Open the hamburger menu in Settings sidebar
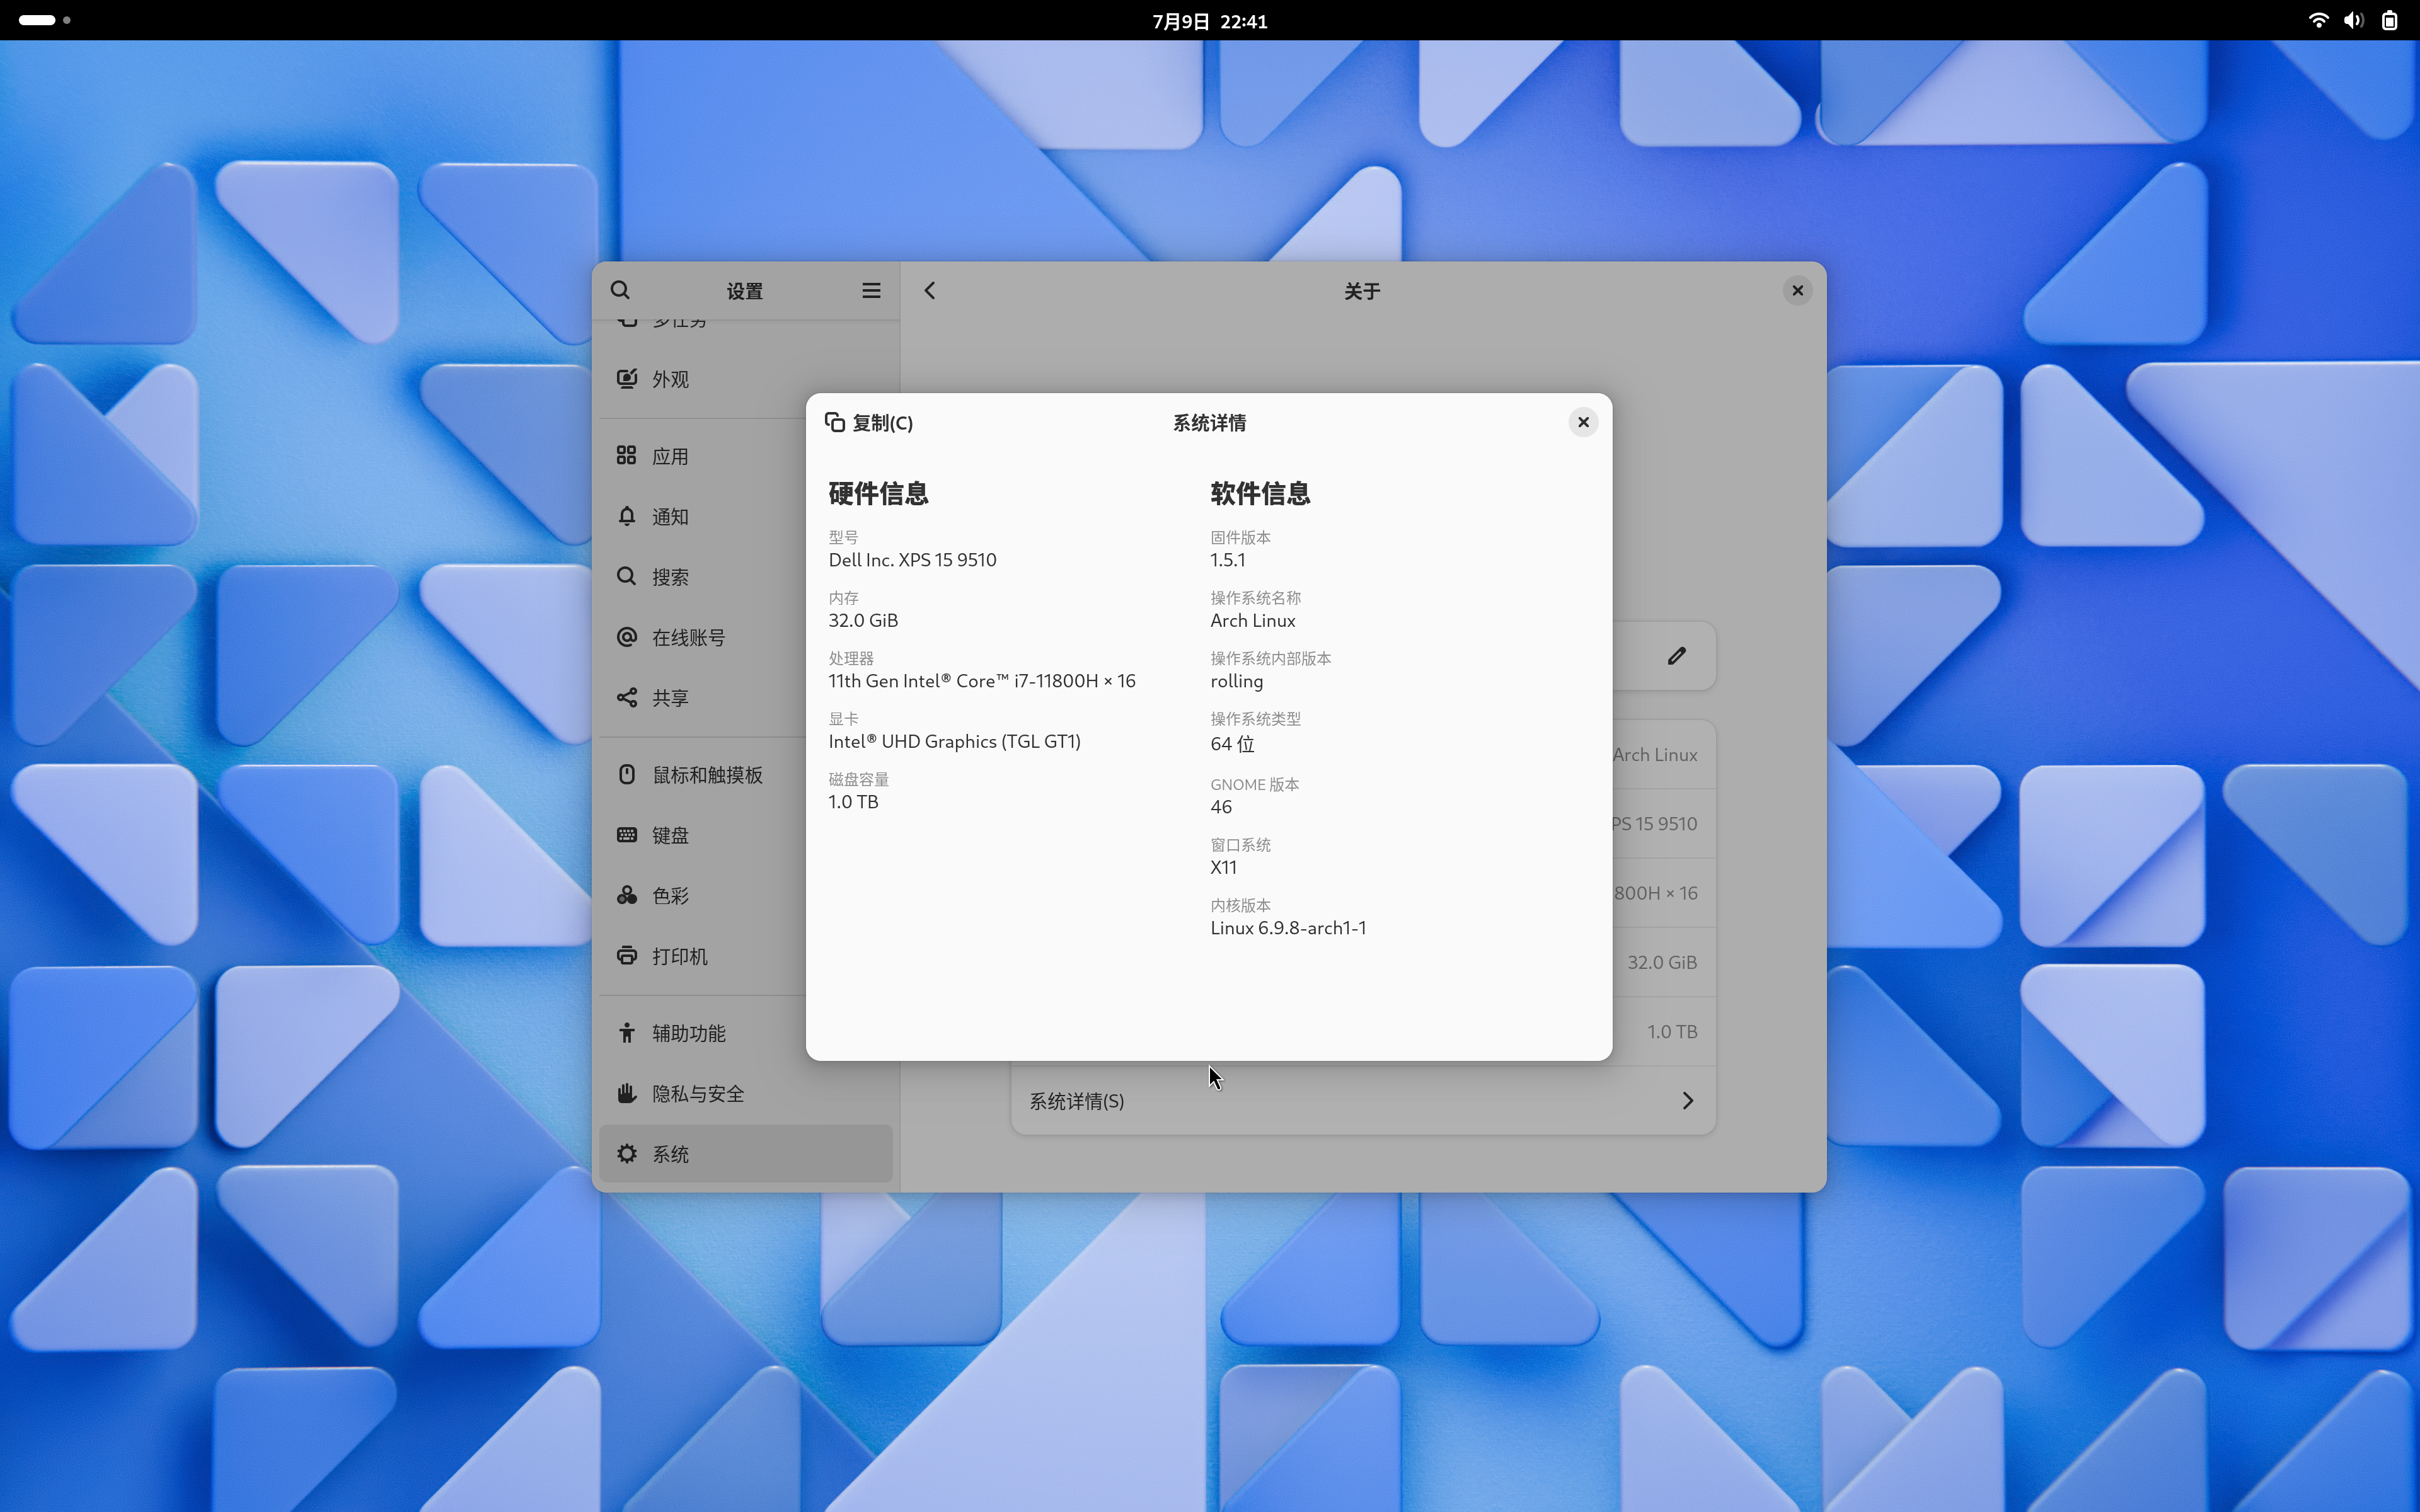 tap(871, 290)
